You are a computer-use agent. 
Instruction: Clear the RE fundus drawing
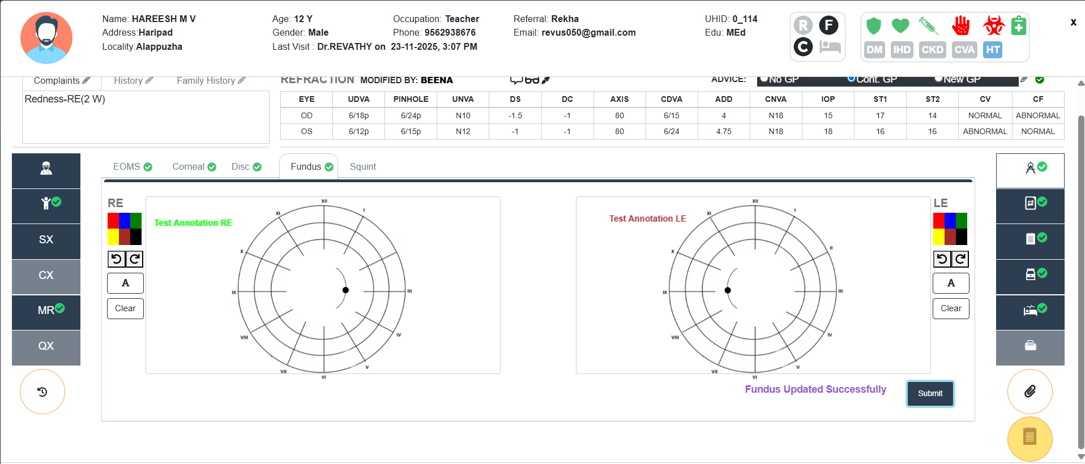point(125,308)
